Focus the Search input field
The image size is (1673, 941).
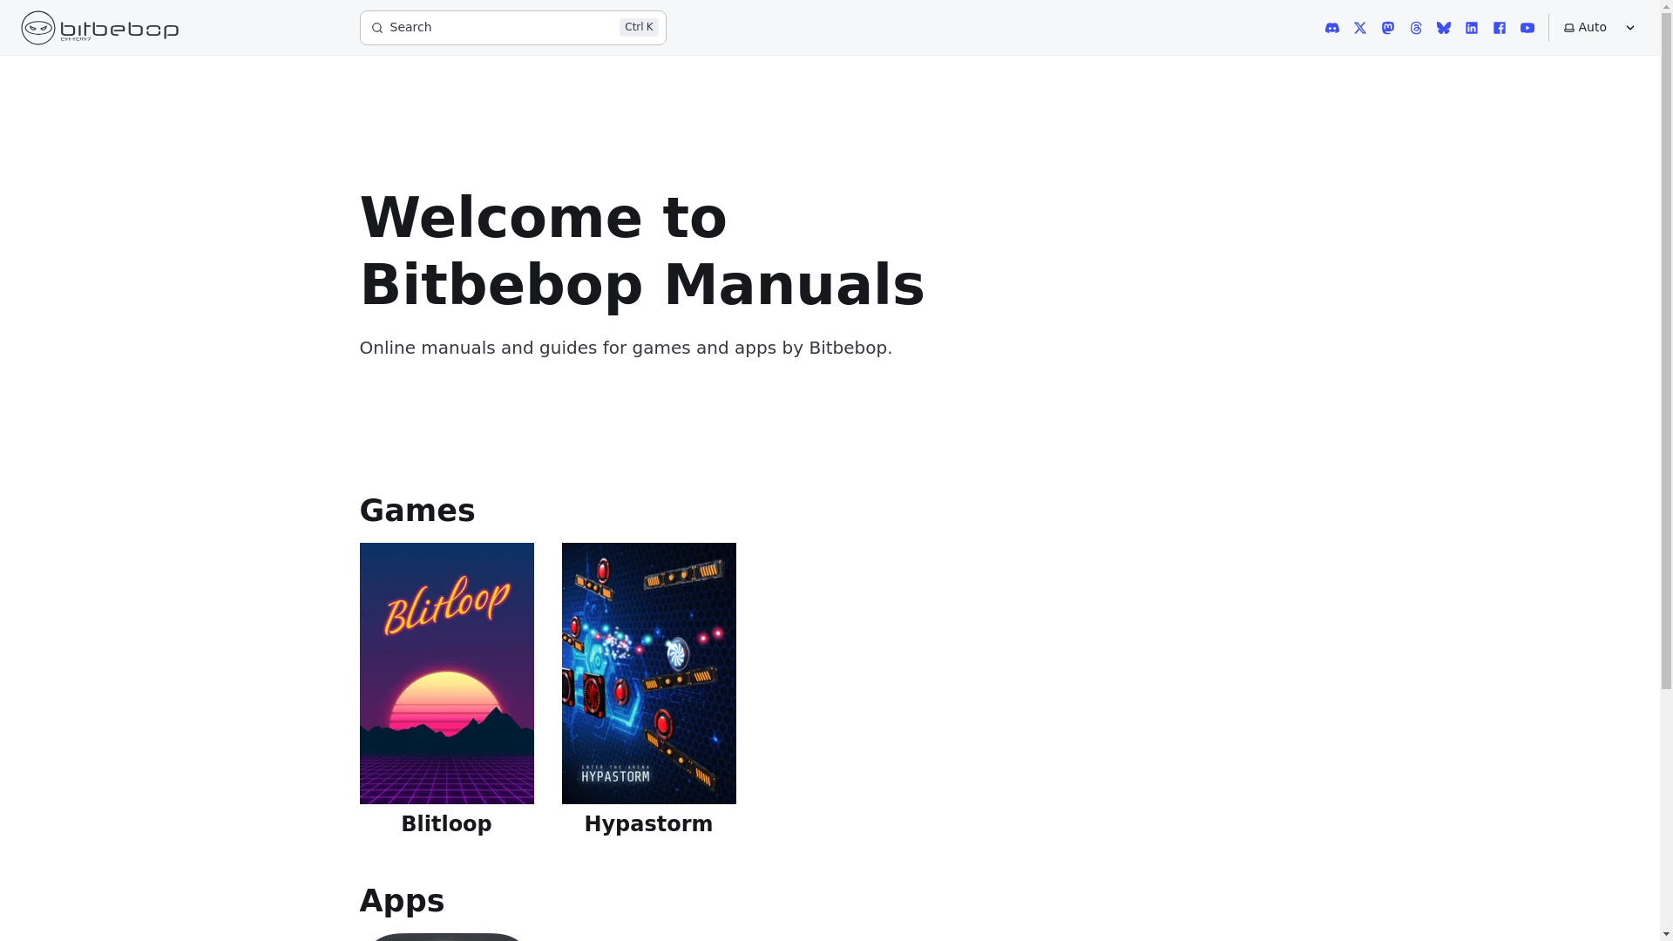(x=512, y=28)
